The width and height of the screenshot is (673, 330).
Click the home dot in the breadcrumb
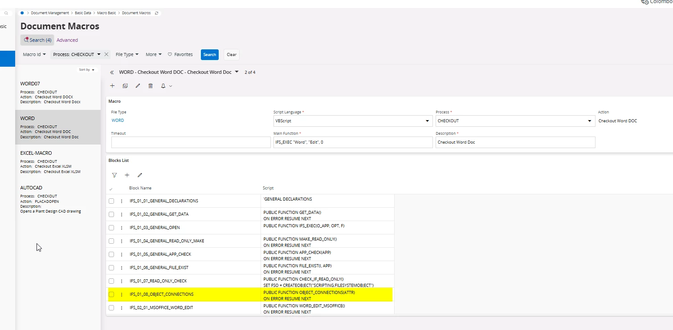(x=22, y=13)
